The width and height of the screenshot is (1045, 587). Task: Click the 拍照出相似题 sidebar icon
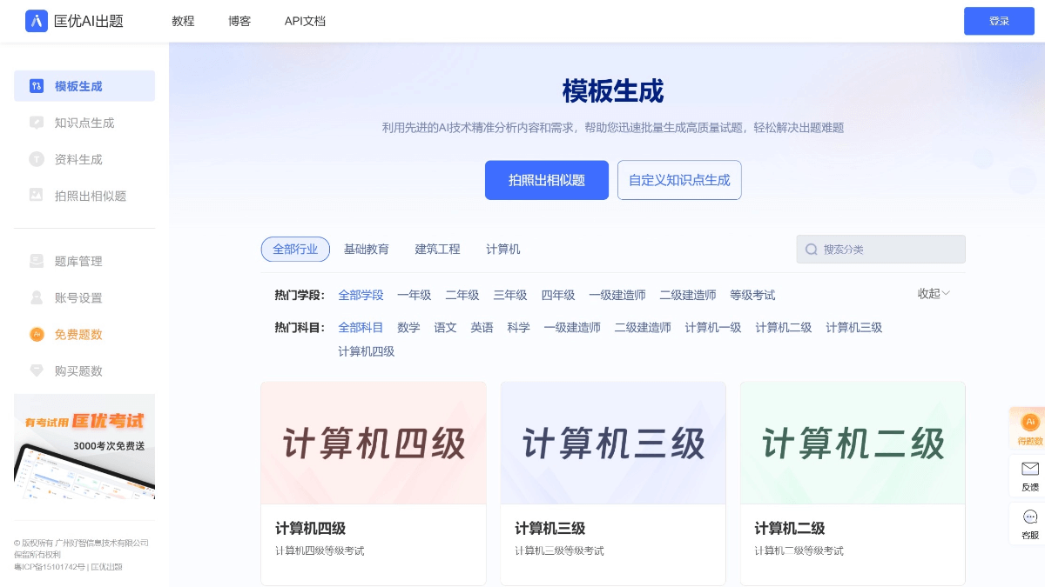pyautogui.click(x=36, y=196)
